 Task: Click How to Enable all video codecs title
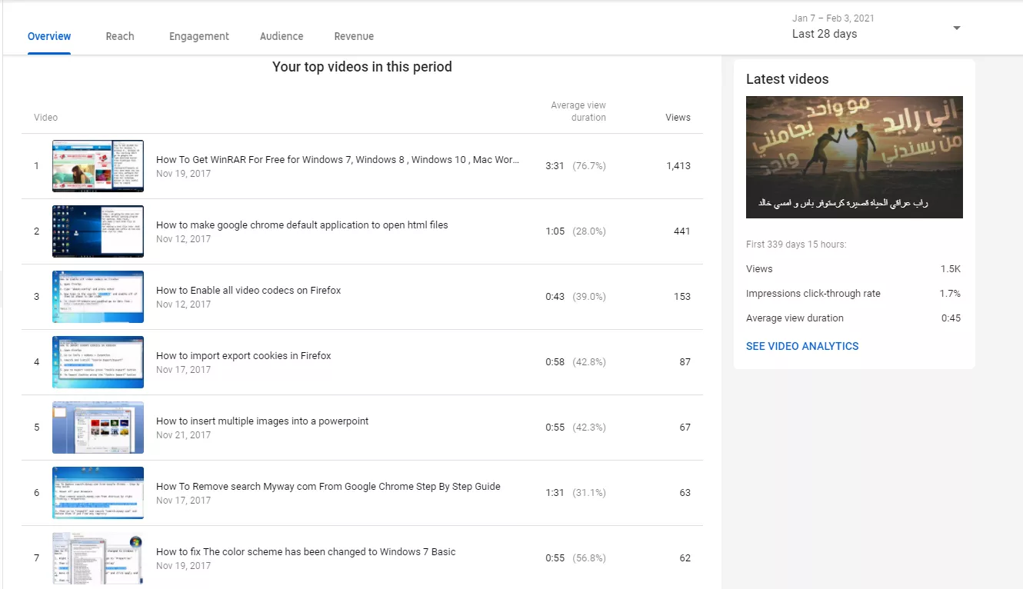click(x=248, y=291)
